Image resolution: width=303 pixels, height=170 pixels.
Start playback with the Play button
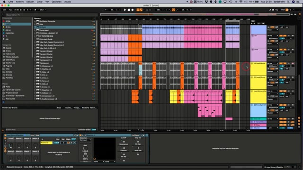tap(125, 10)
